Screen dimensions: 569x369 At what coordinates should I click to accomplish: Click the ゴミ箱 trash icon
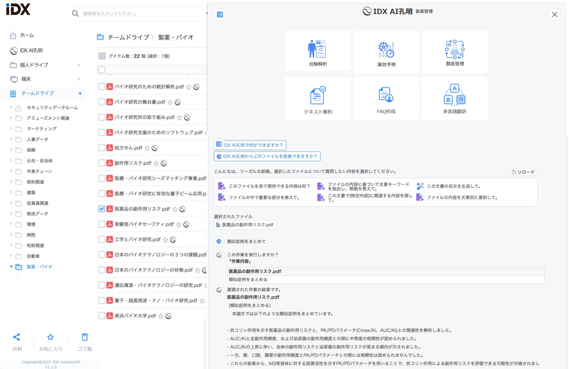click(85, 337)
